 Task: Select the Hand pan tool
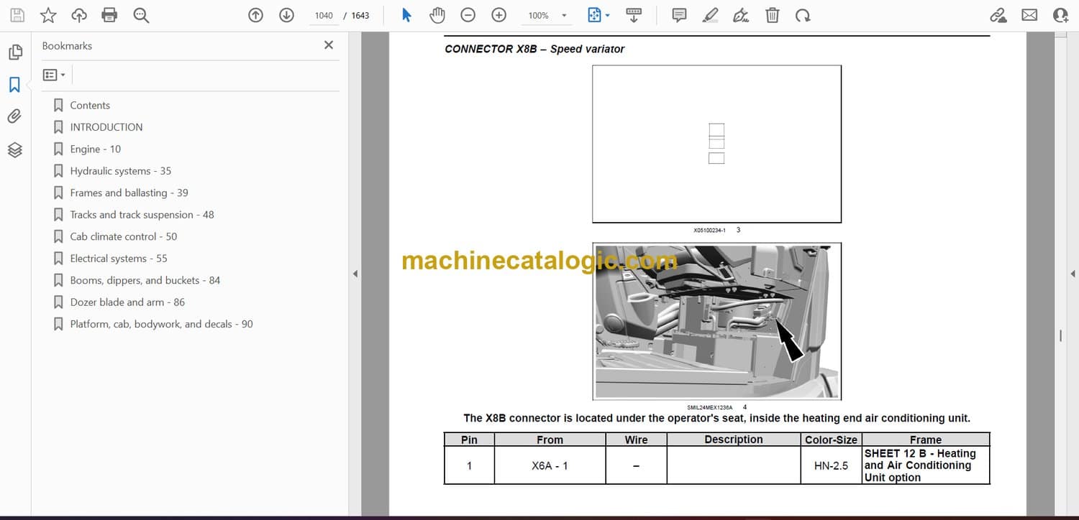pos(437,15)
